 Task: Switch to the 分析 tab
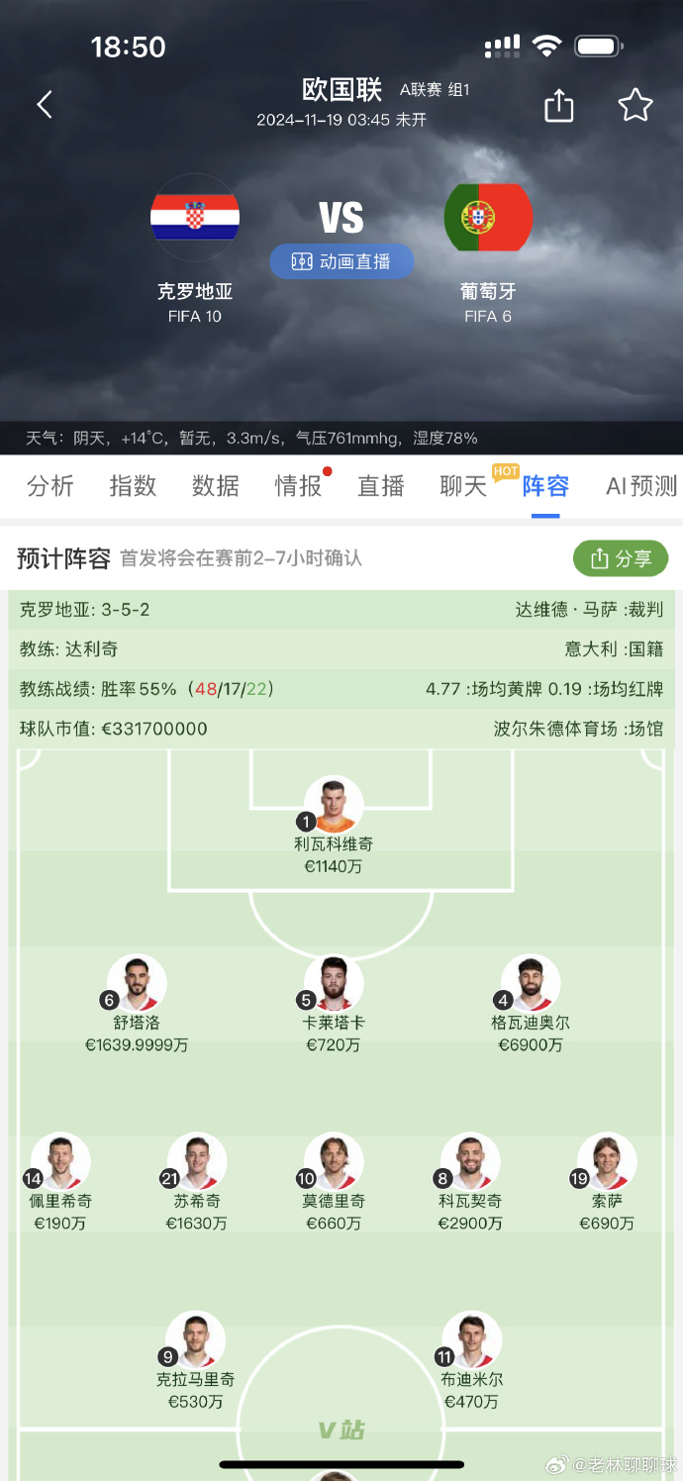(50, 487)
